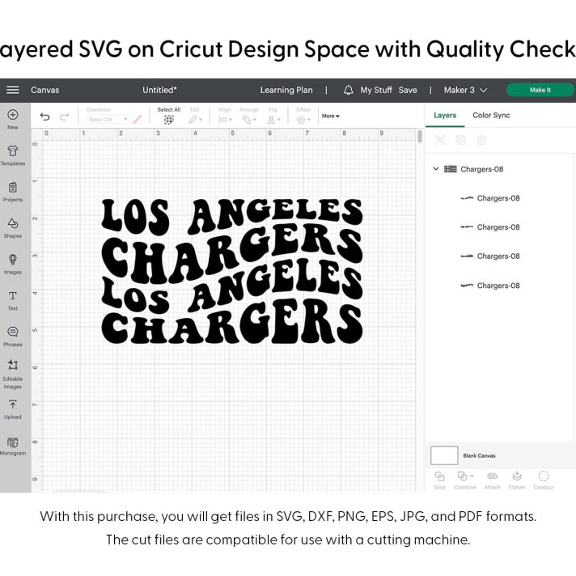Click the Select All icon
This screenshot has height=576, width=576.
[x=168, y=120]
